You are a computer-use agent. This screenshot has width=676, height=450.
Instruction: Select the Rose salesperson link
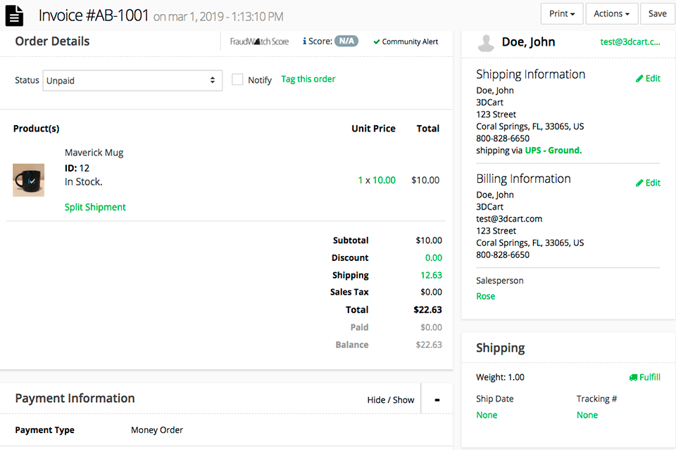click(485, 297)
